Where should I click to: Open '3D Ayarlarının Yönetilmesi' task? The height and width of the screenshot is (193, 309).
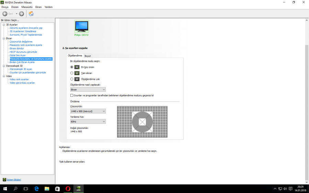tap(23, 31)
